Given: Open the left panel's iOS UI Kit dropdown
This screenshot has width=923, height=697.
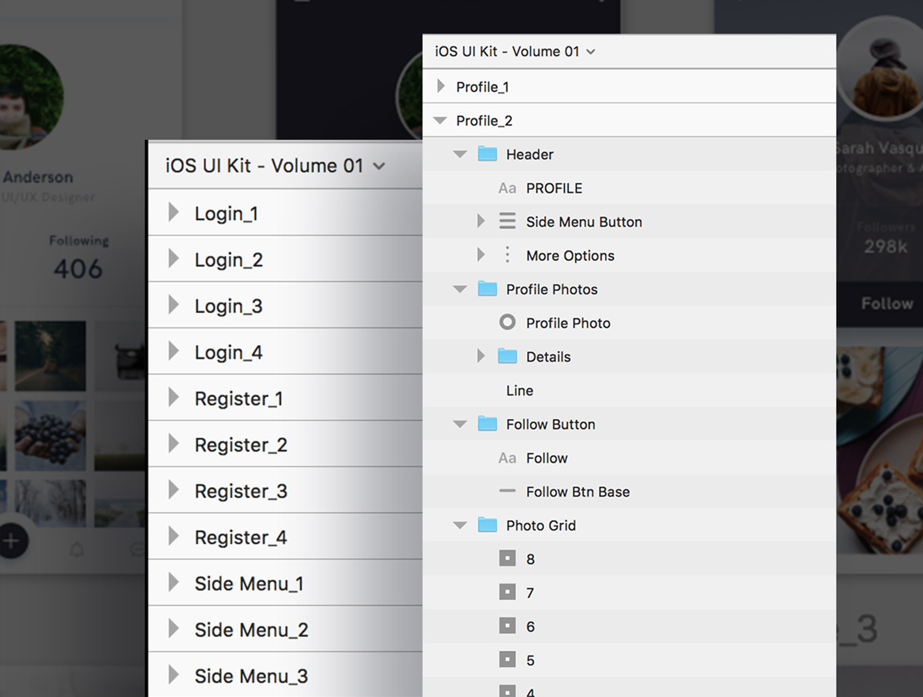Looking at the screenshot, I should pyautogui.click(x=379, y=166).
